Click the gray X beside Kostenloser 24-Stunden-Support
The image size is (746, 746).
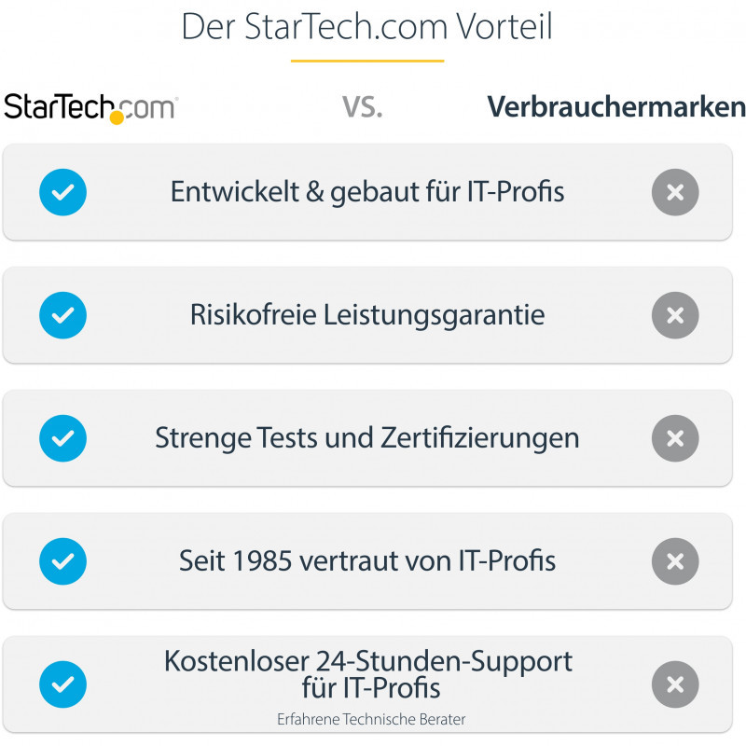pyautogui.click(x=675, y=684)
